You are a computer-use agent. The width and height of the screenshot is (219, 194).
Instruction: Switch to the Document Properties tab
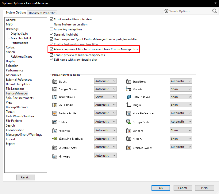(42, 13)
